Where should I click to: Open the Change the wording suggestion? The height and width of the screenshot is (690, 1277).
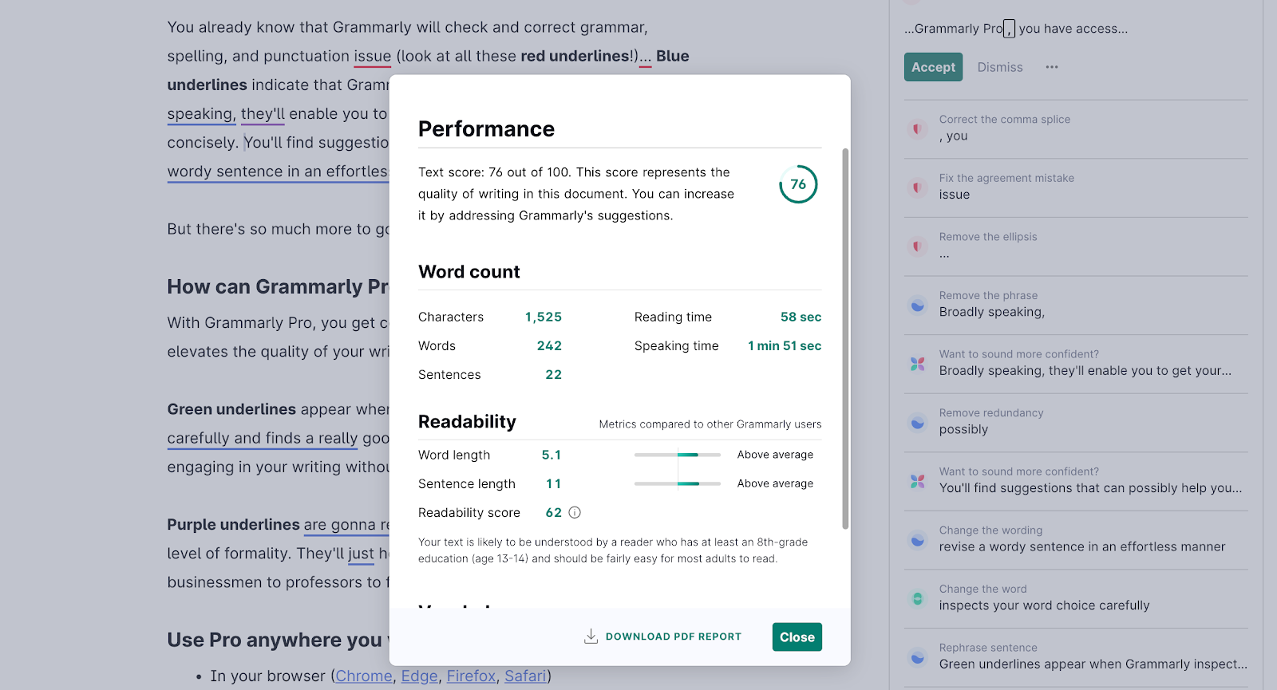coord(1076,540)
